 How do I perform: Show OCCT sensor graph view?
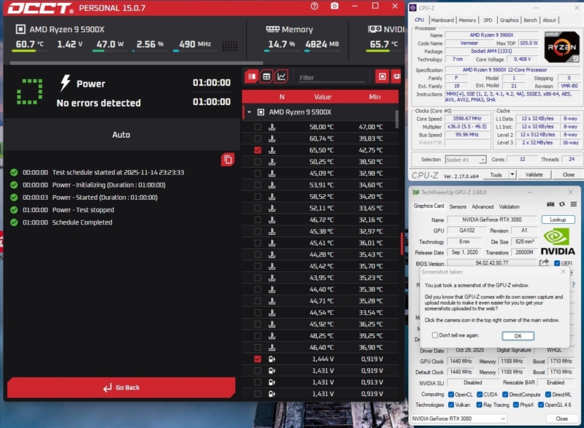(282, 77)
